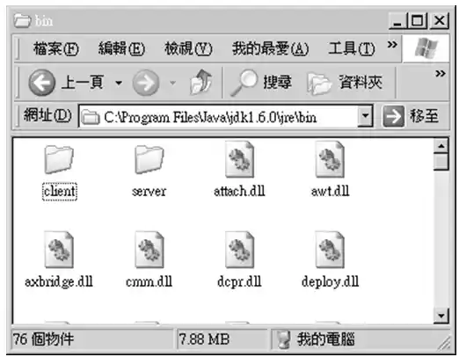Image resolution: width=459 pixels, height=357 pixels.
Task: Open the client folder icon
Action: 59,159
